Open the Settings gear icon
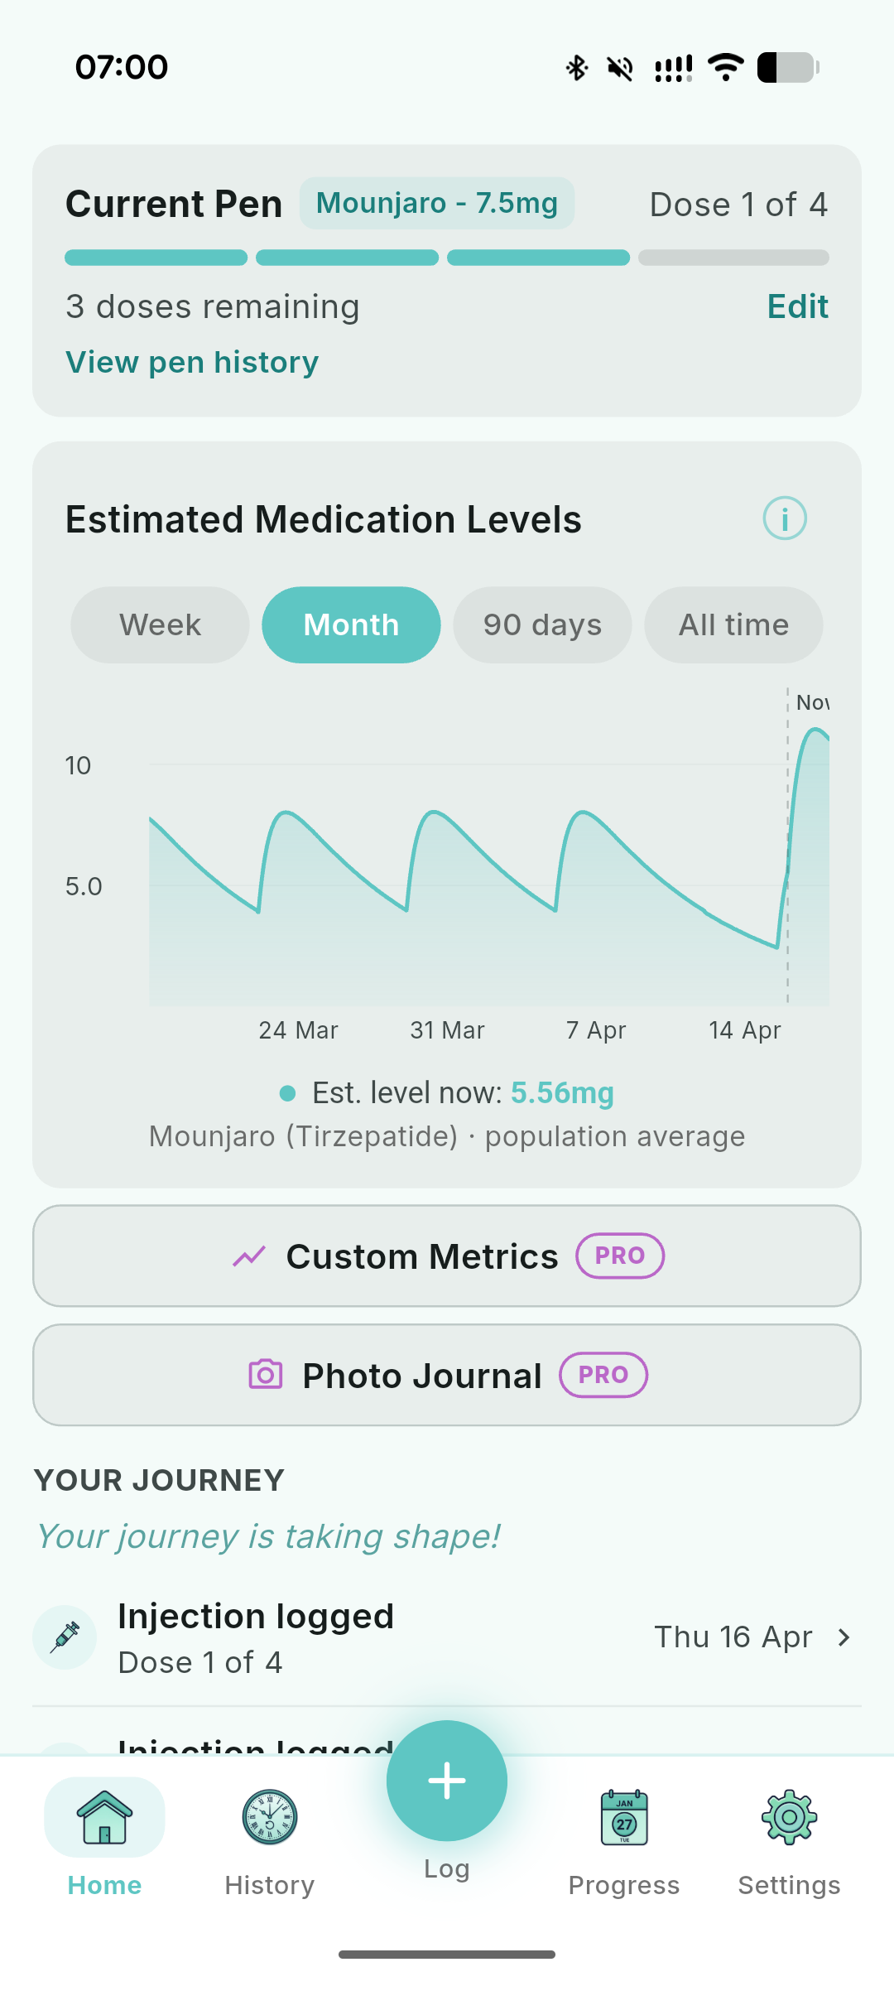 coord(789,1817)
